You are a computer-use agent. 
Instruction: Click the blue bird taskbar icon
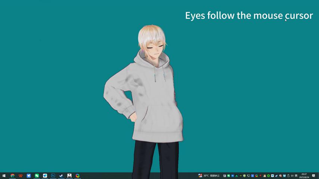[29, 176]
